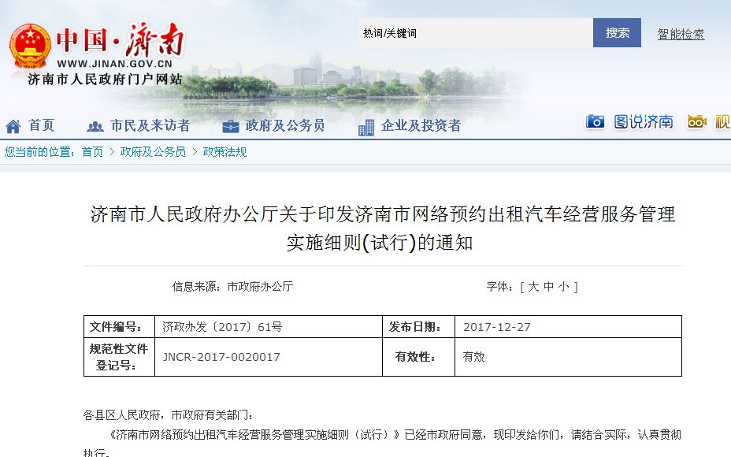Viewport: 731px width, 457px height.
Task: Click the salutation line 各县区人民政府
Action: (x=168, y=415)
